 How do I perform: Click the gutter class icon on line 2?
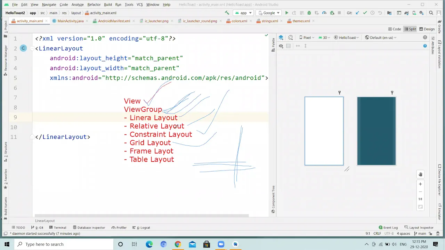coord(23,48)
